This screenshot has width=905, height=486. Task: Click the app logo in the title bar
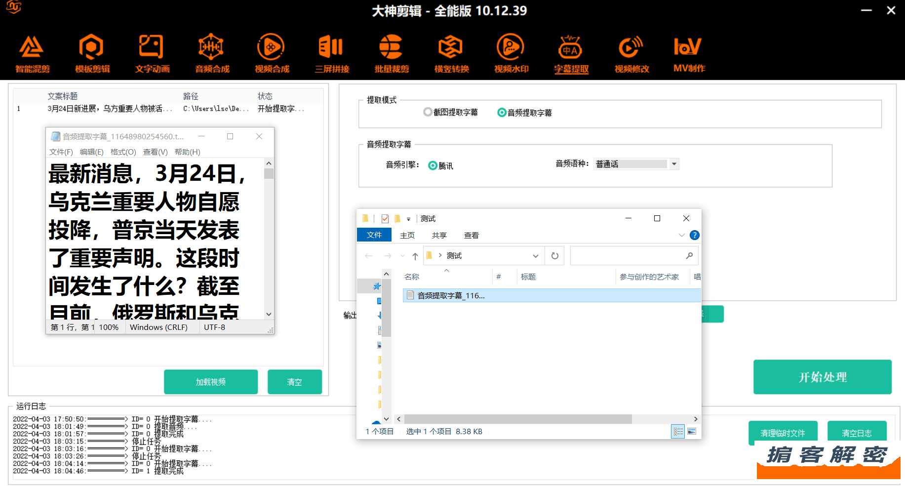coord(14,7)
